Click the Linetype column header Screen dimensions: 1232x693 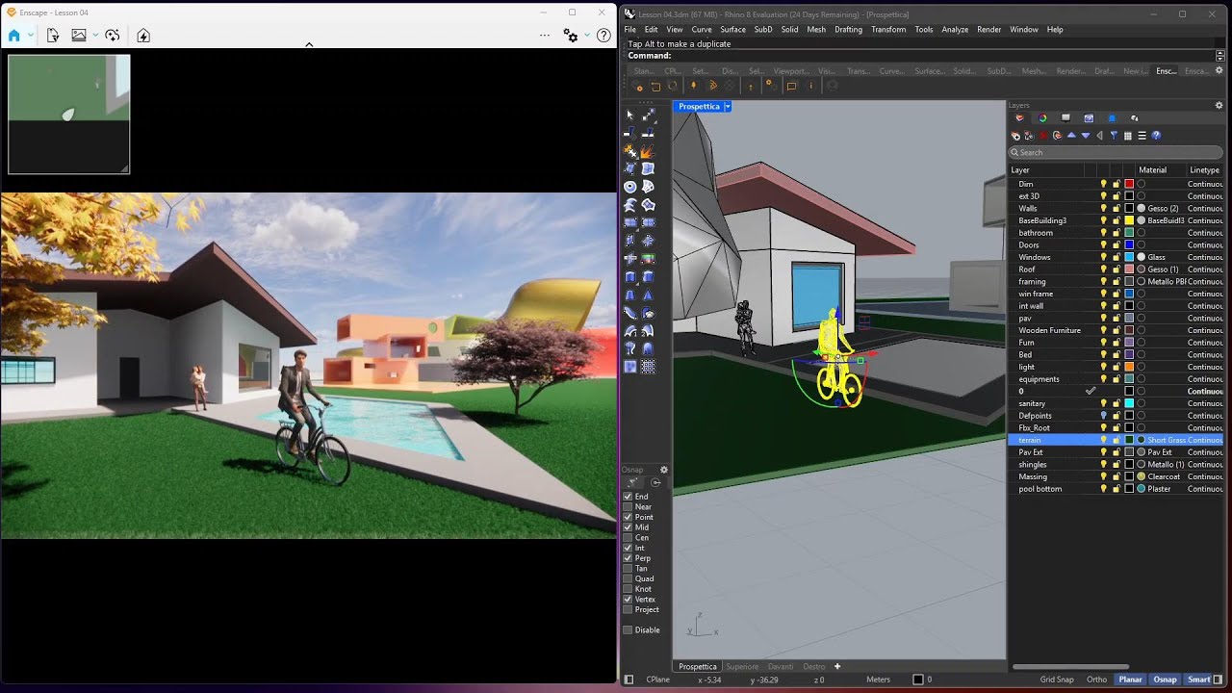coord(1204,170)
